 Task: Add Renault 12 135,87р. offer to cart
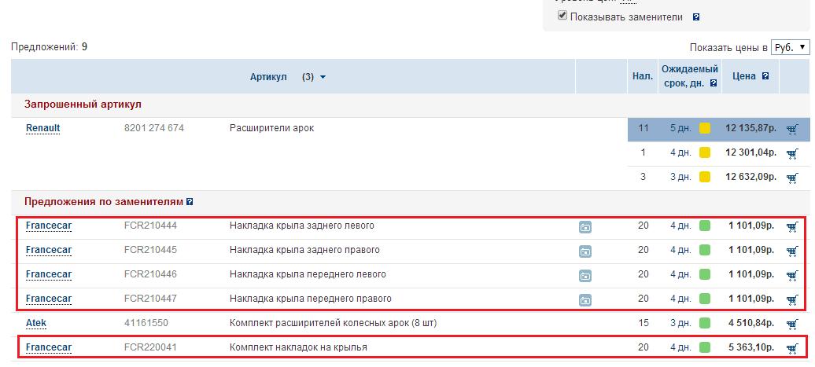coord(792,129)
